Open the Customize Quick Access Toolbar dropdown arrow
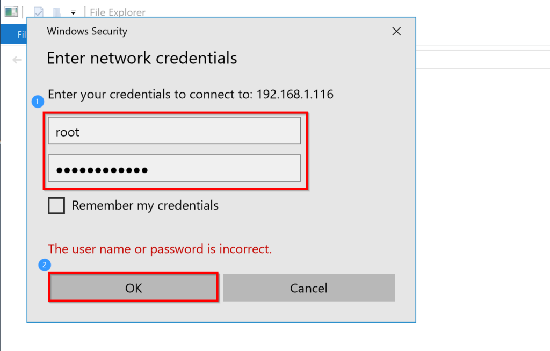Screen dimensions: 550x351 [73, 11]
